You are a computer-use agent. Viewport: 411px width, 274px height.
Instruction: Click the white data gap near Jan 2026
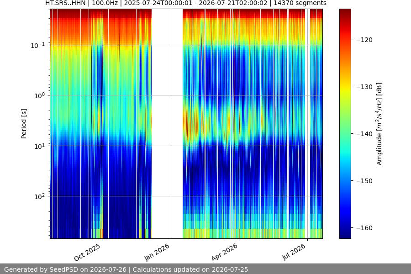(167, 124)
